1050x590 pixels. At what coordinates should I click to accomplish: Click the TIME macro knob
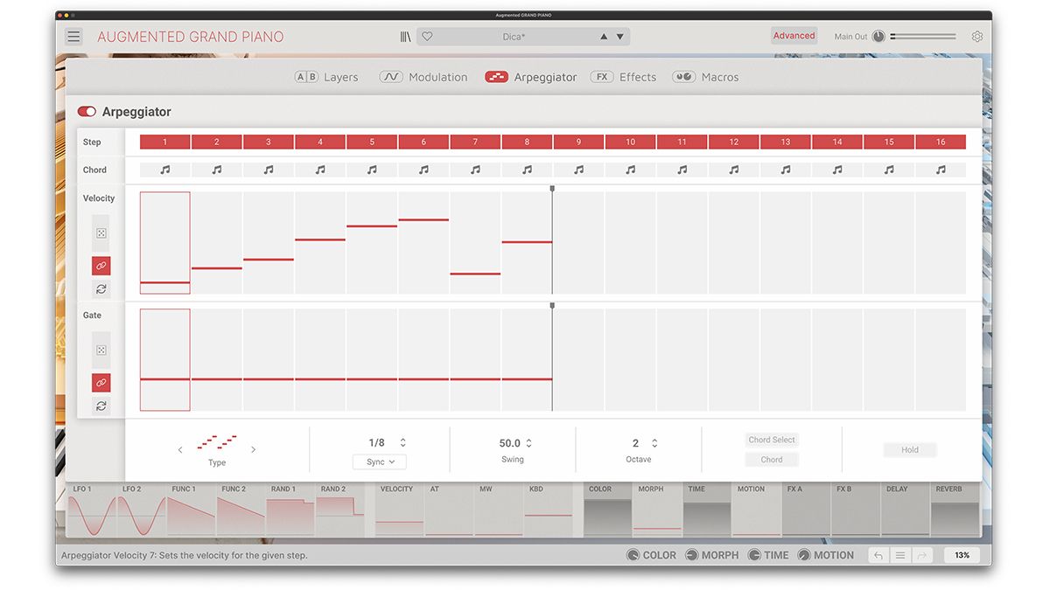click(x=754, y=555)
